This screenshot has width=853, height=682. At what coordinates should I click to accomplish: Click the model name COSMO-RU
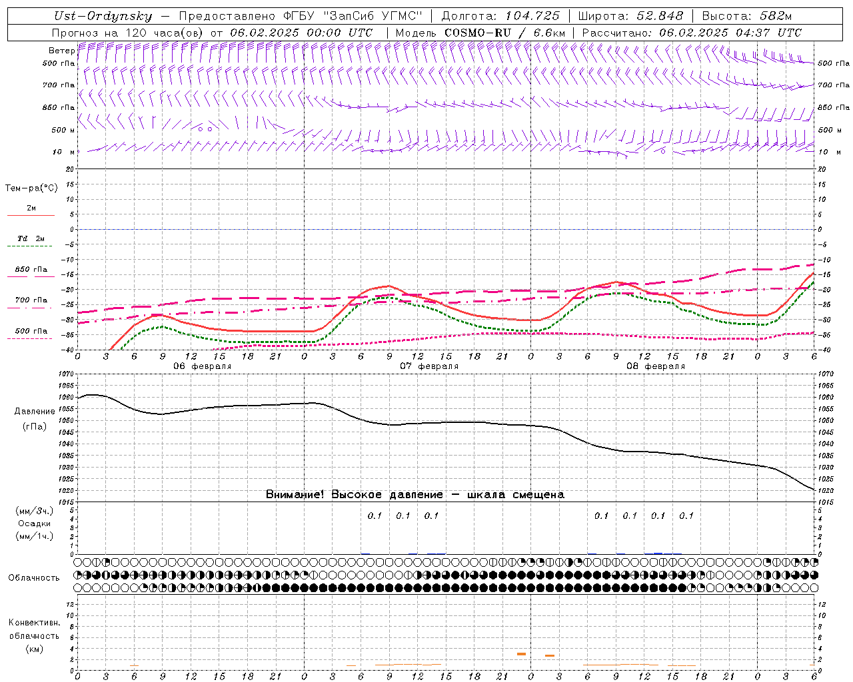(478, 33)
